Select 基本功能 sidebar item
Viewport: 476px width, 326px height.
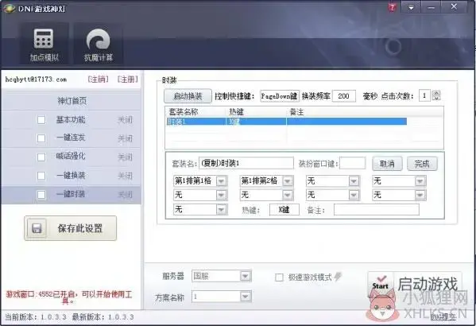[x=71, y=120]
